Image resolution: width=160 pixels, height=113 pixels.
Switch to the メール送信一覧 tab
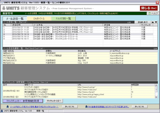point(15,19)
